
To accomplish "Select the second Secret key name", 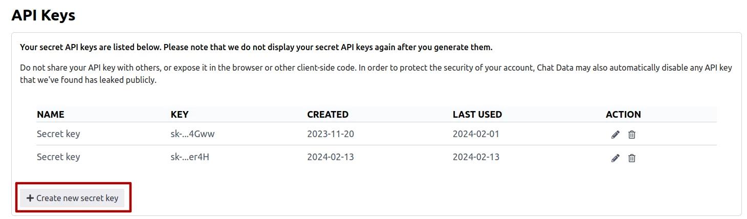I will click(x=58, y=157).
